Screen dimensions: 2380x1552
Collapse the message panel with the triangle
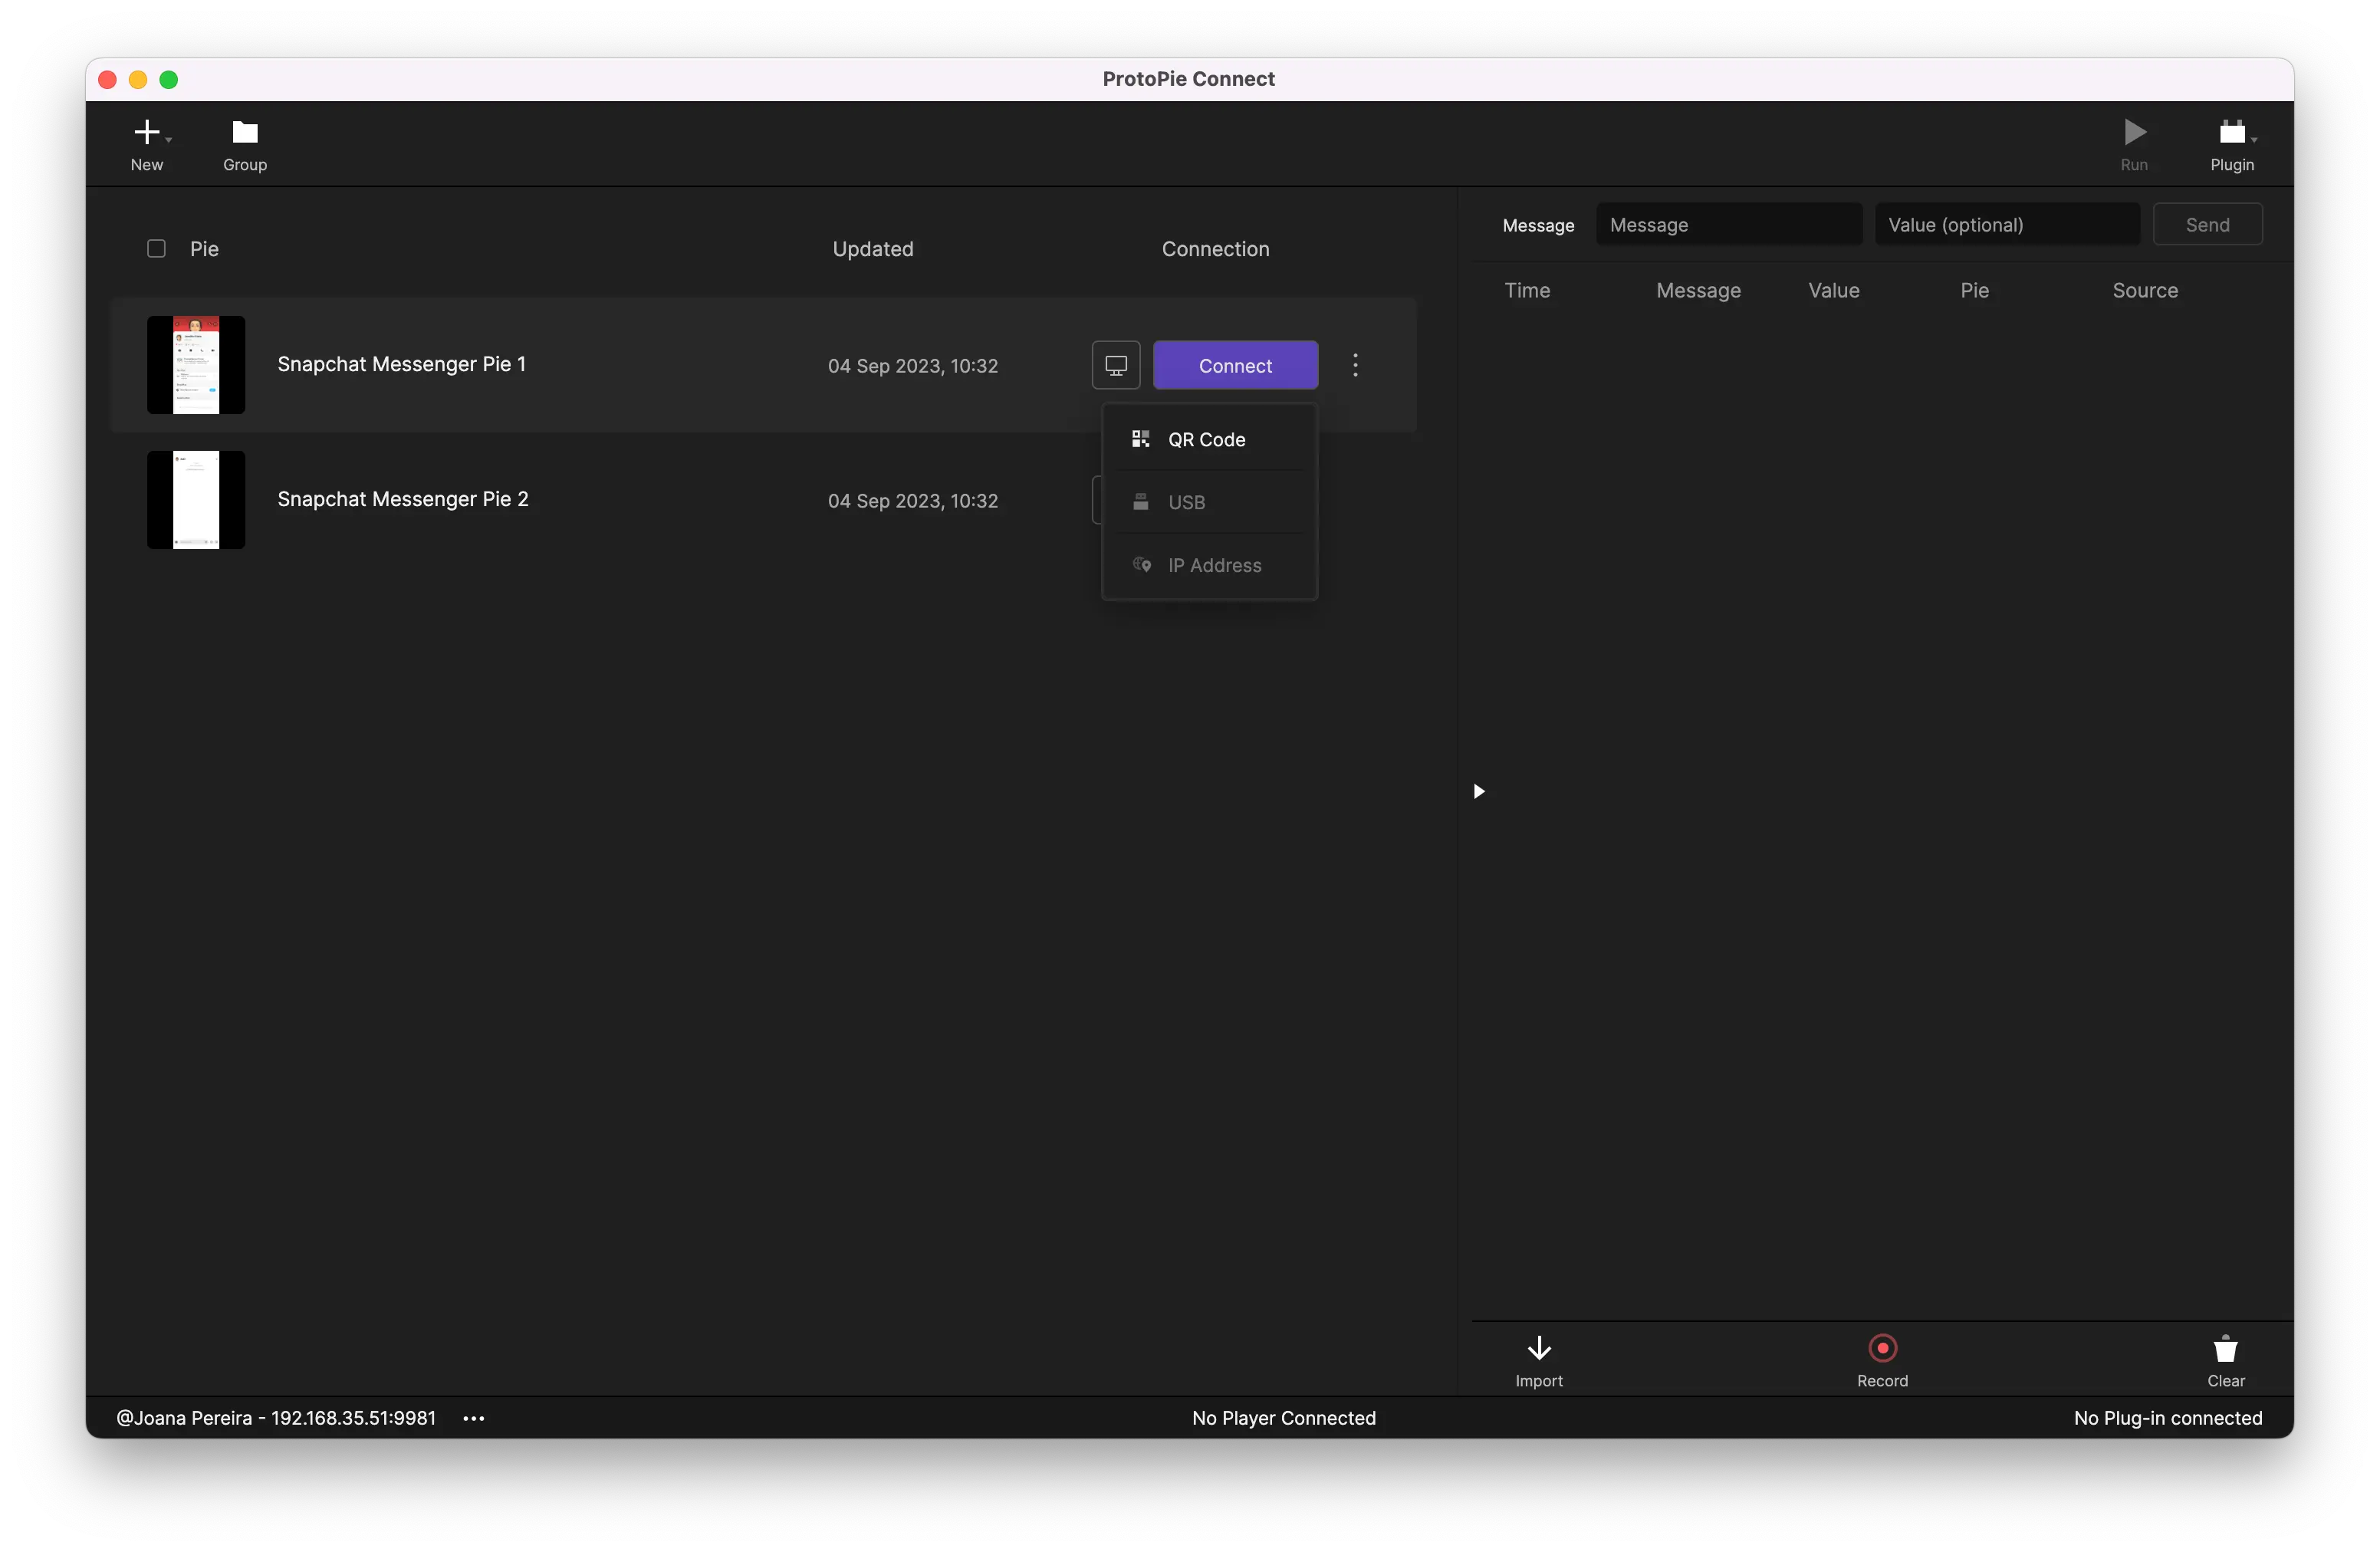click(x=1479, y=791)
